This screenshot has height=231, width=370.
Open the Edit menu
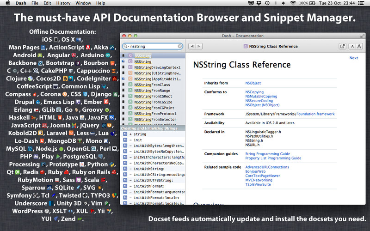coord(47,3)
